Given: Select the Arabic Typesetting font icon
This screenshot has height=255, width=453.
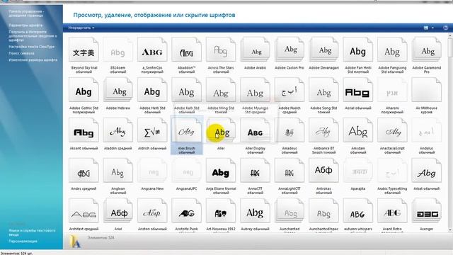Looking at the screenshot, I should pyautogui.click(x=392, y=171).
